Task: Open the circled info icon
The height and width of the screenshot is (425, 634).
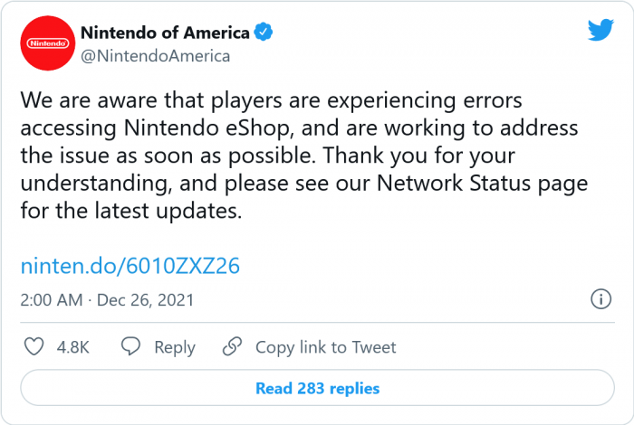Action: click(600, 298)
